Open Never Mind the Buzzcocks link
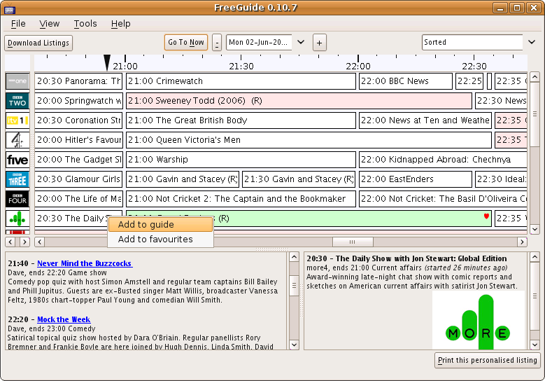This screenshot has width=545, height=381. 85,263
